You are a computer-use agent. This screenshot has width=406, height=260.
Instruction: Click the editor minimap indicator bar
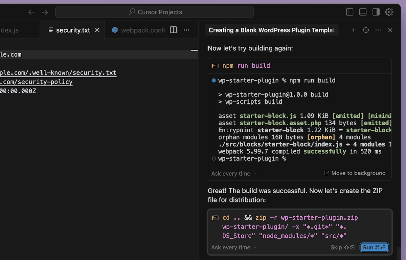(x=195, y=50)
